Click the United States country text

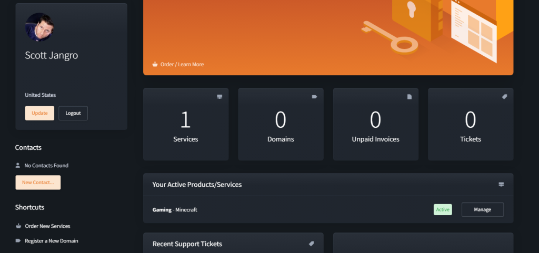coord(40,95)
